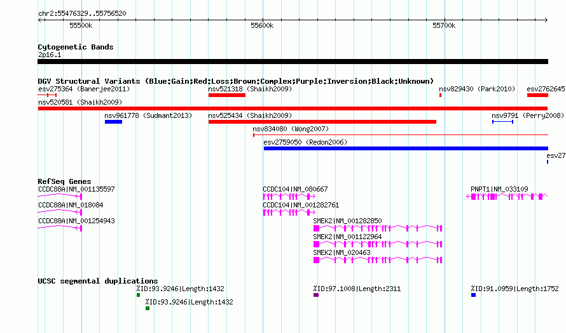Viewport: 566px width, 333px height.
Task: Select the SMEK2|NM_001122964 gene label
Action: tap(347, 237)
